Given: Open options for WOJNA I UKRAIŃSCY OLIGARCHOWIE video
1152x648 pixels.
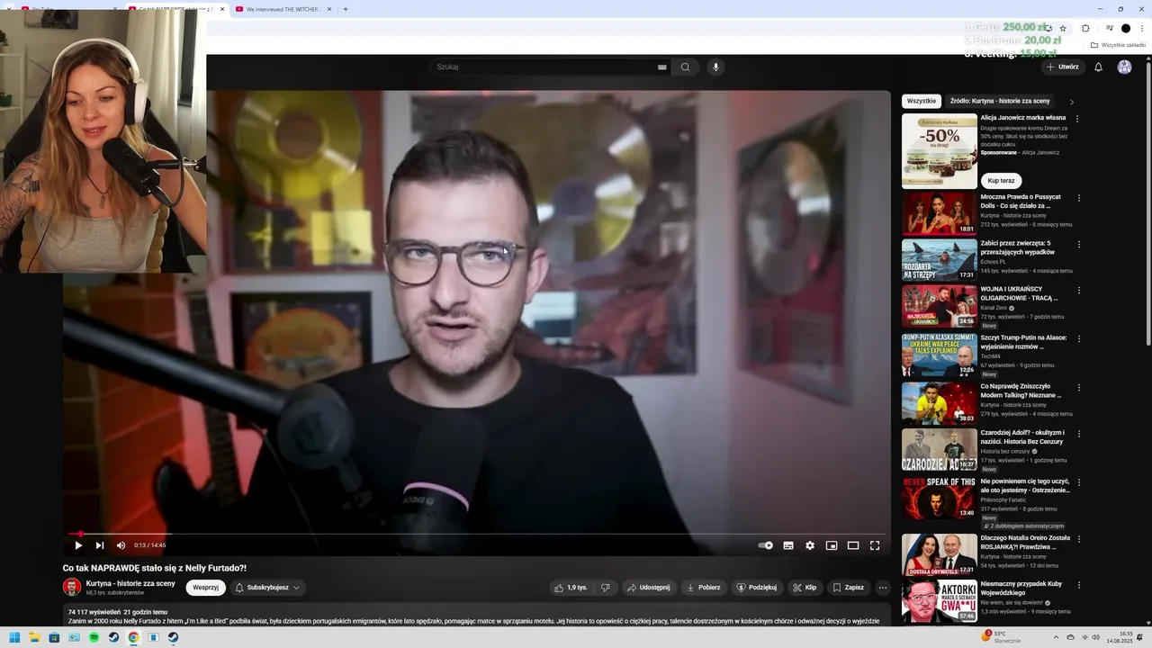Looking at the screenshot, I should pyautogui.click(x=1079, y=291).
